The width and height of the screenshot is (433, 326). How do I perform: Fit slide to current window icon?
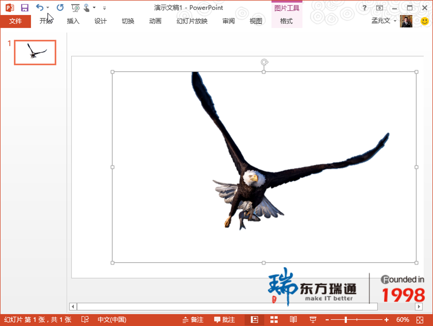420,320
